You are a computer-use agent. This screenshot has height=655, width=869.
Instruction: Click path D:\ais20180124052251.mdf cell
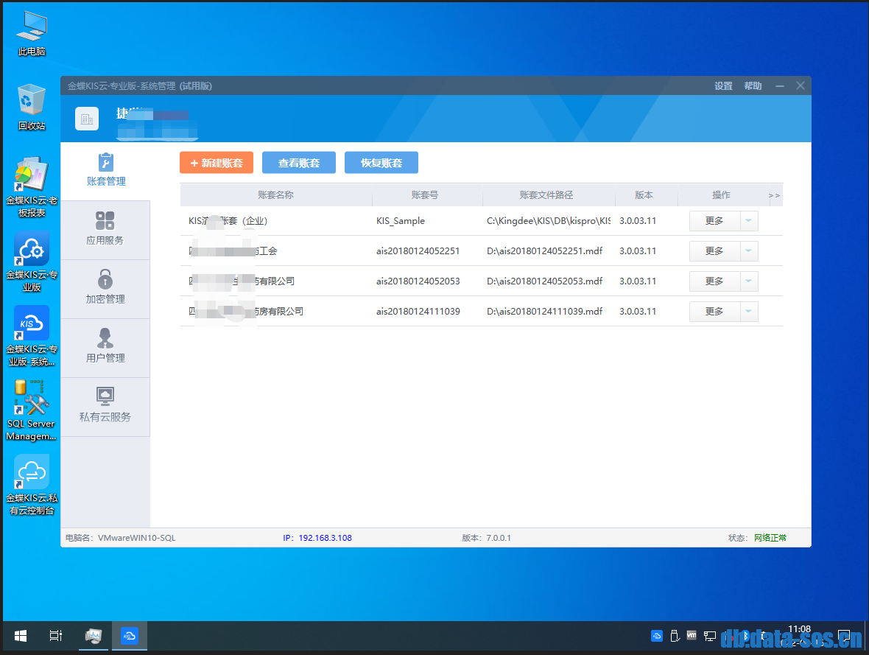[545, 251]
